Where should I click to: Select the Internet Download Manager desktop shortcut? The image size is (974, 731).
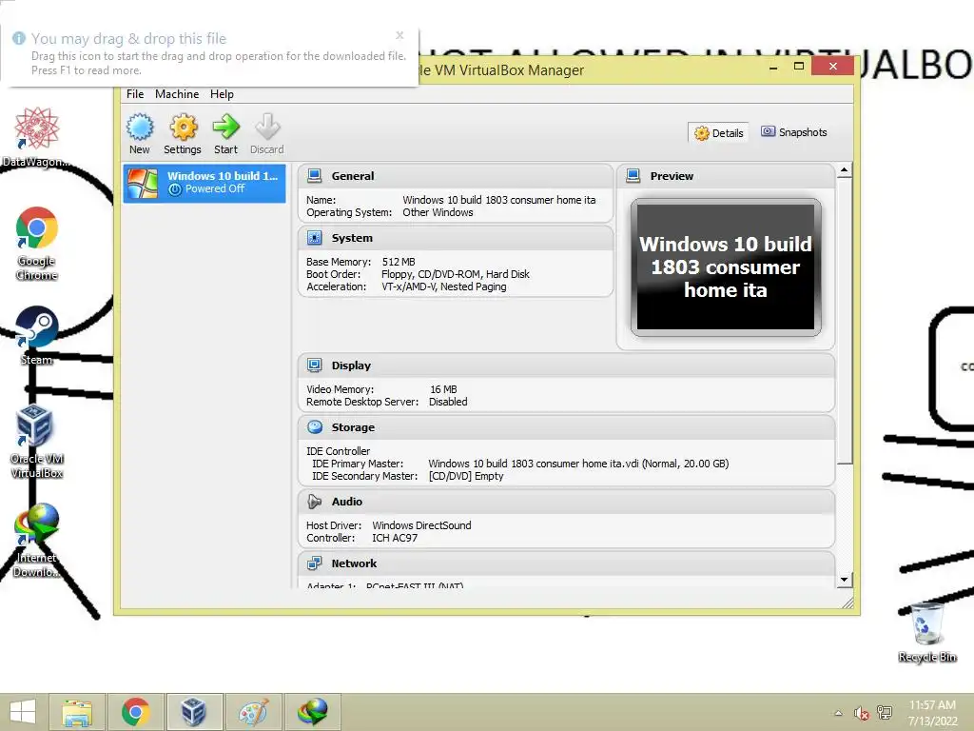click(37, 541)
